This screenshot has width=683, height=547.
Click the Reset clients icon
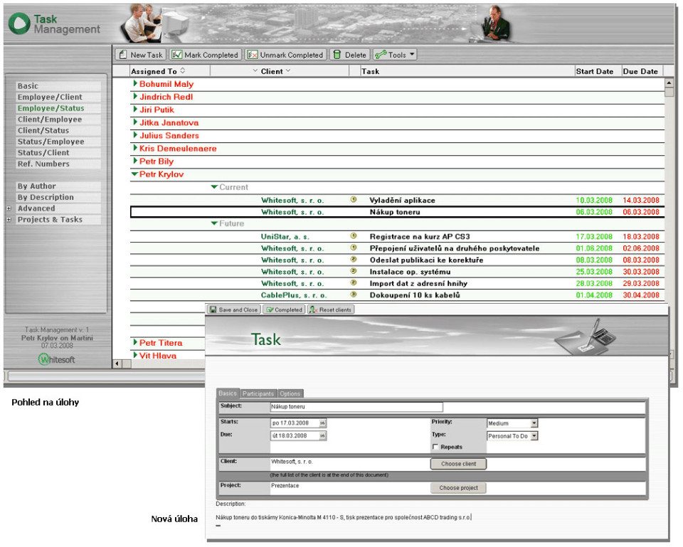click(312, 309)
